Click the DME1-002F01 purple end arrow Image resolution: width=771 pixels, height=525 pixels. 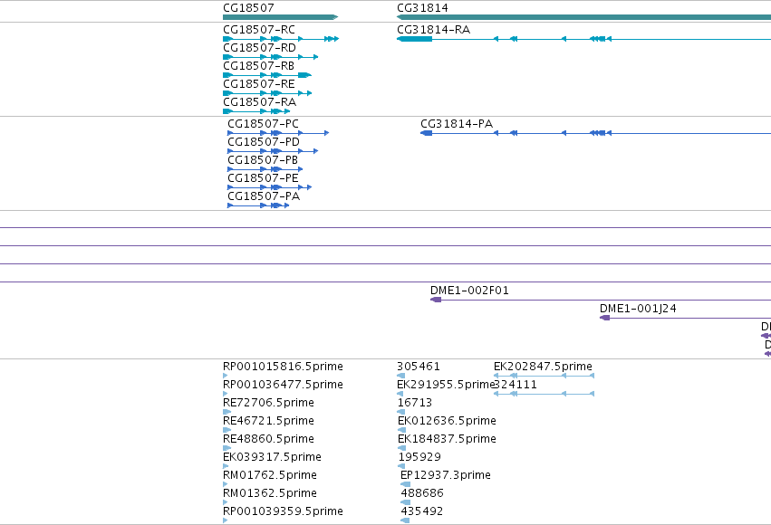[x=436, y=300]
